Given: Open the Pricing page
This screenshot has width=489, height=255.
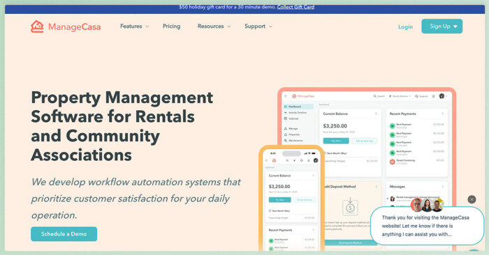Looking at the screenshot, I should coord(172,26).
